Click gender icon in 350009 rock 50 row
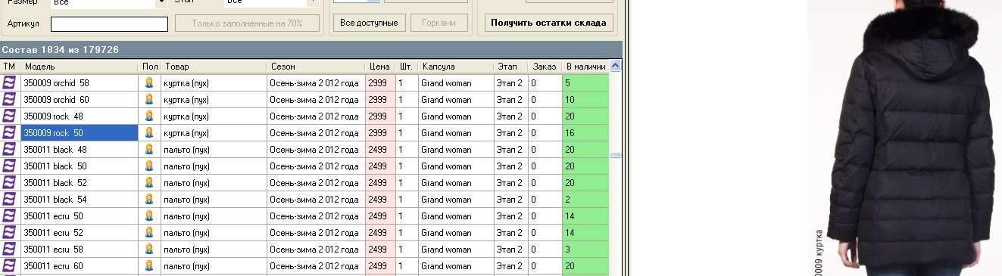The width and height of the screenshot is (1002, 276). (149, 132)
